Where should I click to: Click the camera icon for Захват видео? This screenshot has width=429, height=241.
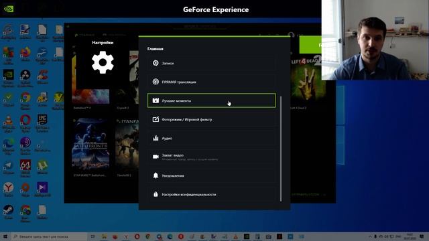click(x=156, y=157)
